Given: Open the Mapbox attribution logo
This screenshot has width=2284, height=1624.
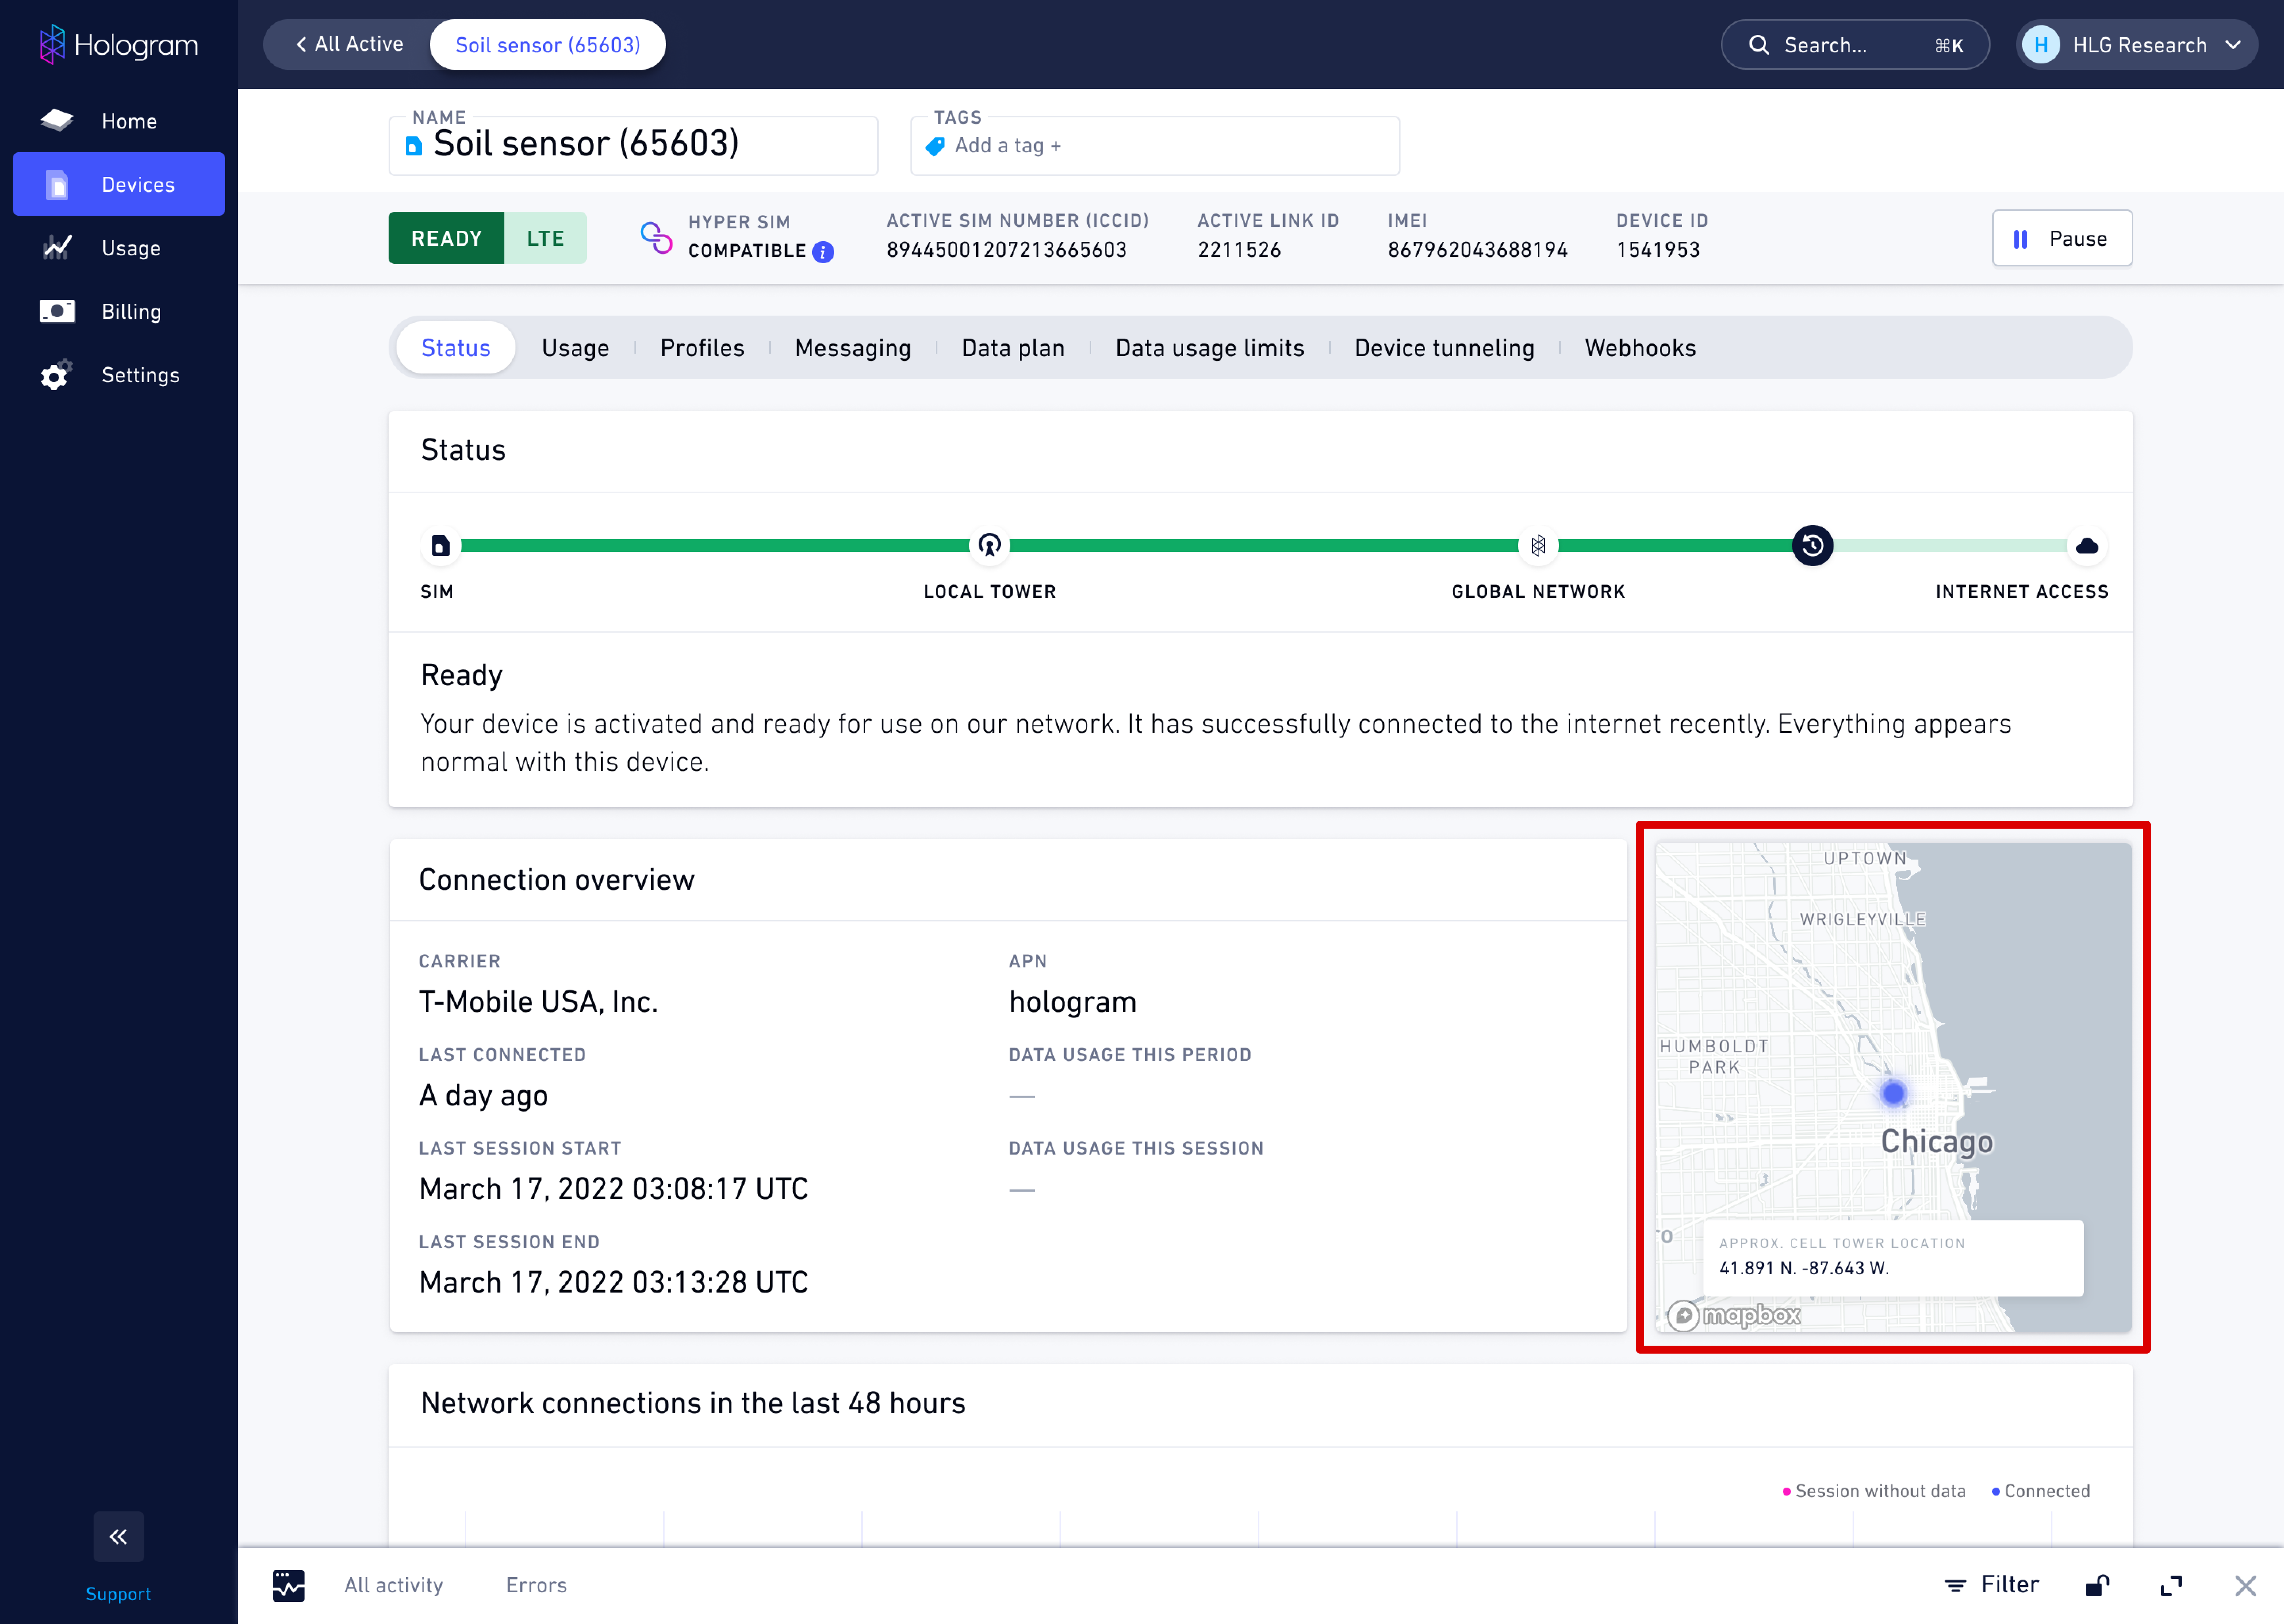Looking at the screenshot, I should pos(1735,1315).
